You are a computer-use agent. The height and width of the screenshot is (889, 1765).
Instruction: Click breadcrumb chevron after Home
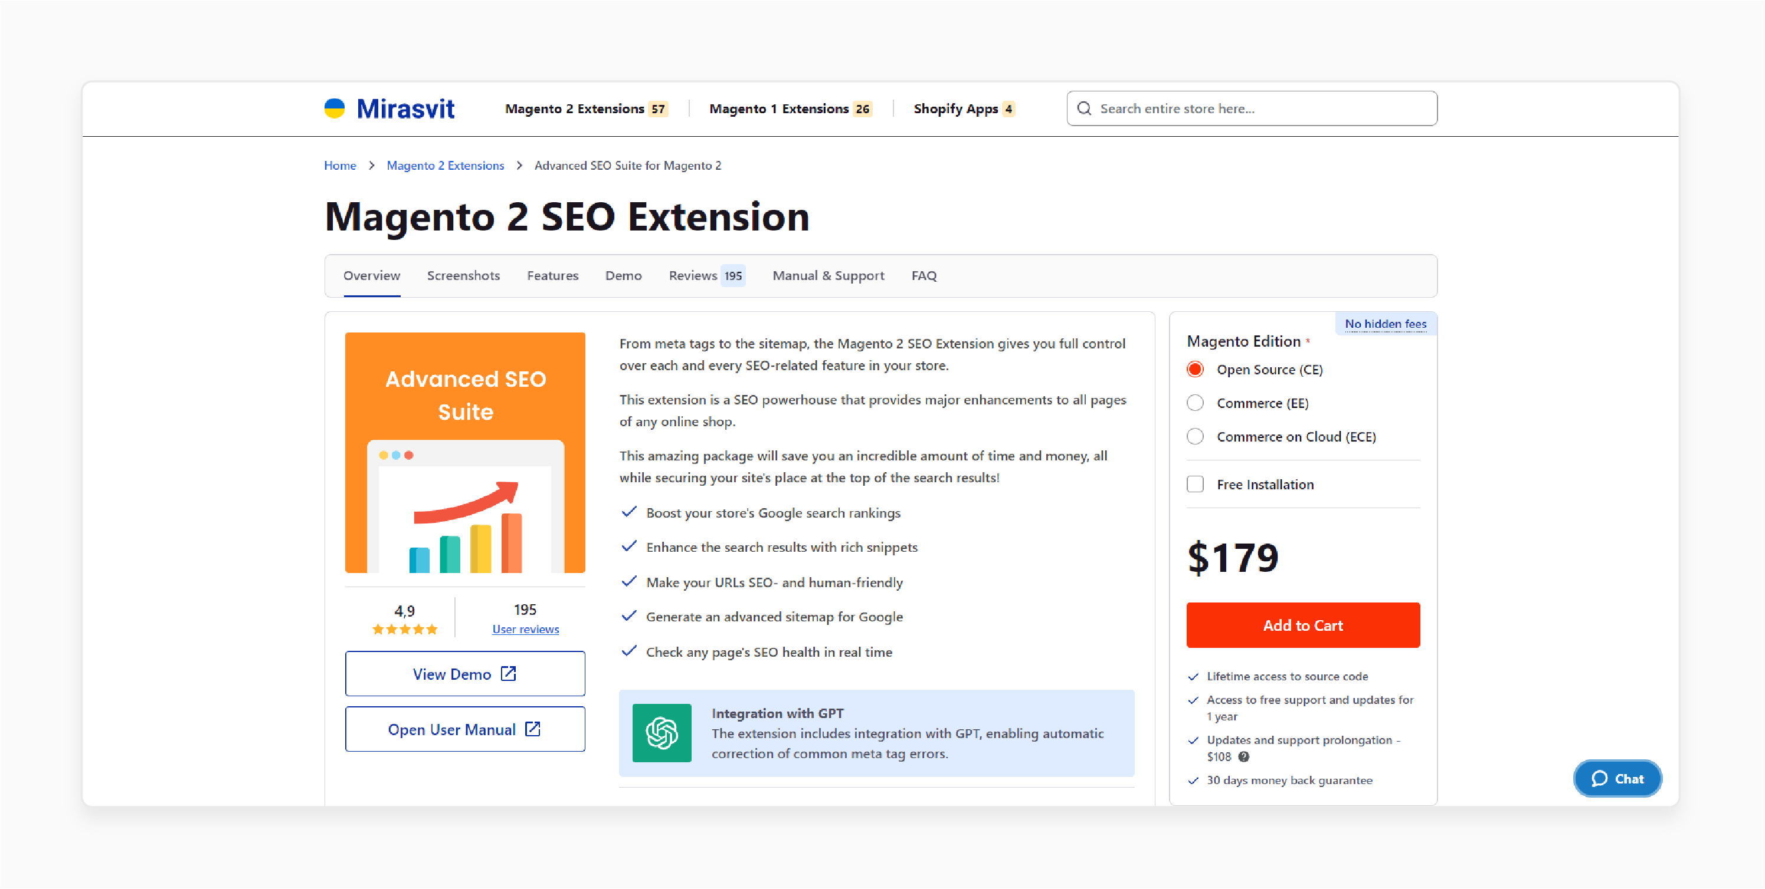[371, 166]
